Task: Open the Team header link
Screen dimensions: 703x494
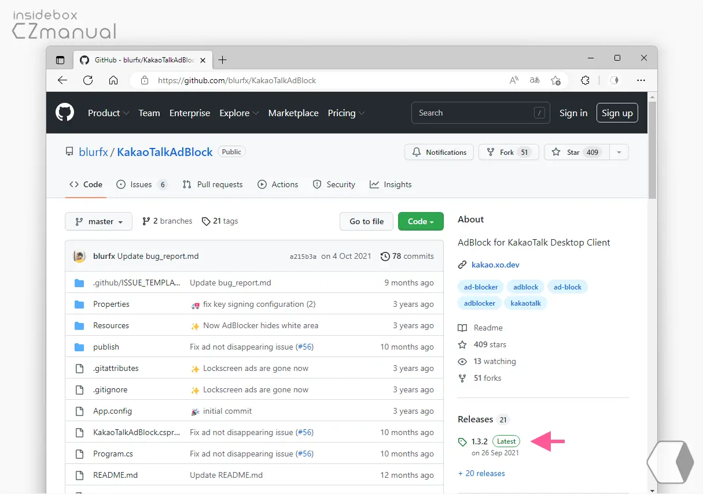Action: [x=149, y=113]
